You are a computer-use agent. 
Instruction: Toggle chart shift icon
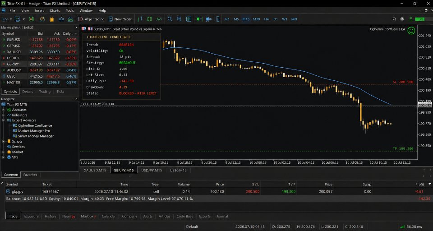click(x=208, y=19)
